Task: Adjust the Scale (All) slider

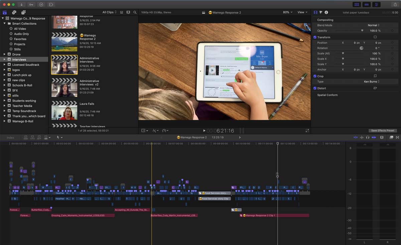Action: 343,53
